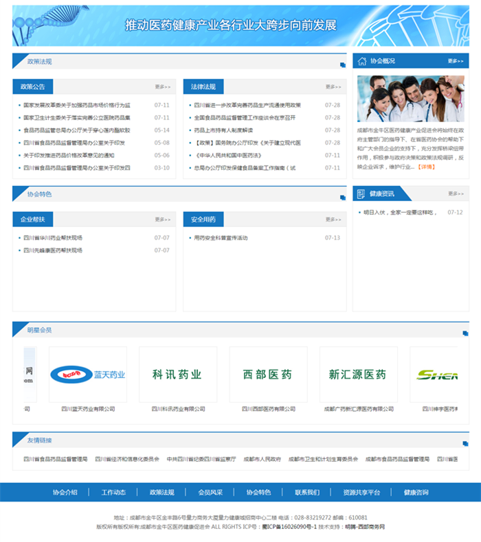
Task: Click the blue icon in 协会特色 header
Action: tap(342, 198)
